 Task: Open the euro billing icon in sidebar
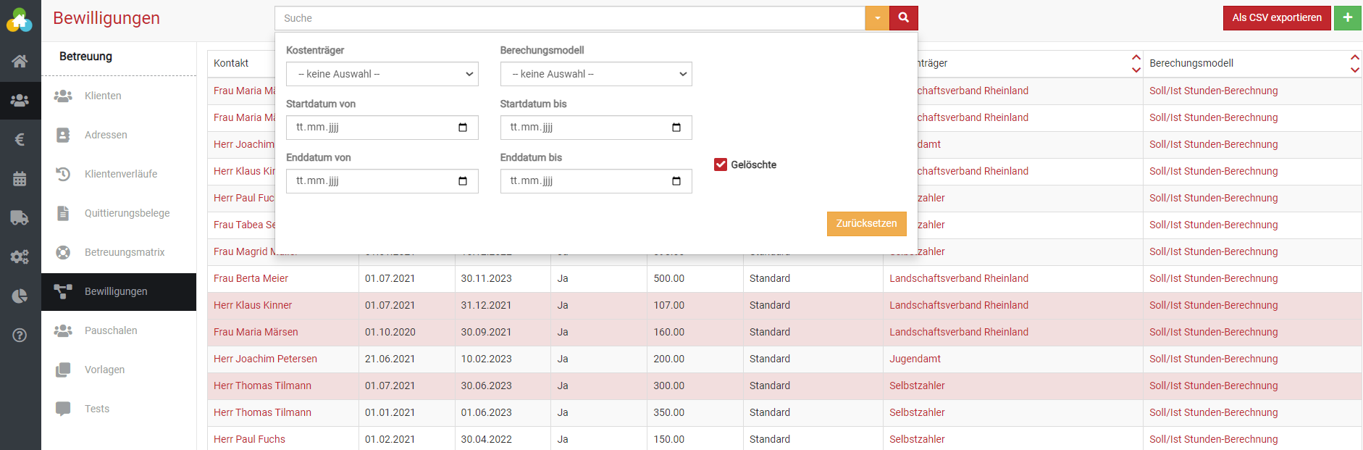point(20,140)
